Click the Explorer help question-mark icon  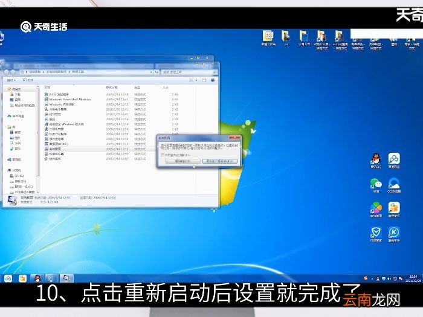[213, 80]
